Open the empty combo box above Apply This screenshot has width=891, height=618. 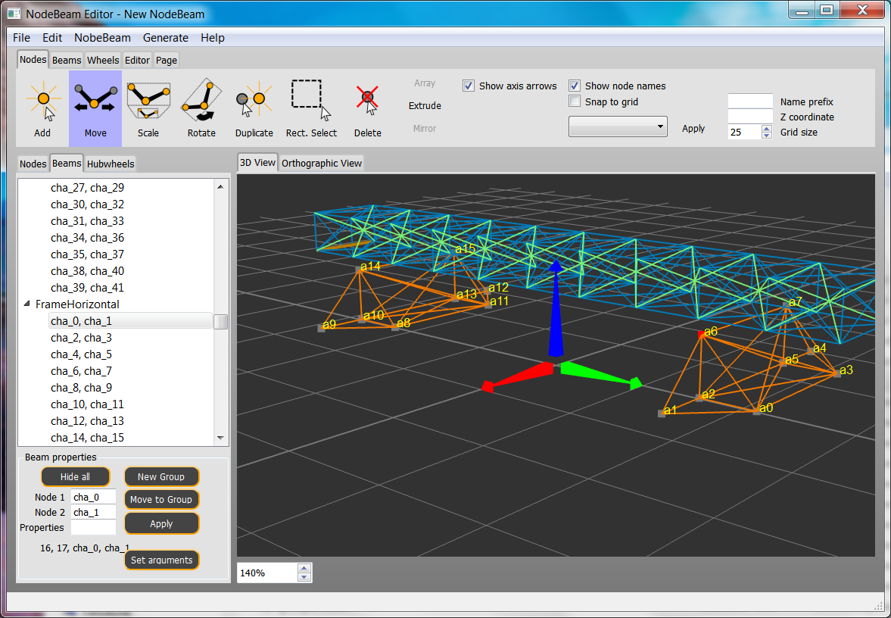(618, 126)
